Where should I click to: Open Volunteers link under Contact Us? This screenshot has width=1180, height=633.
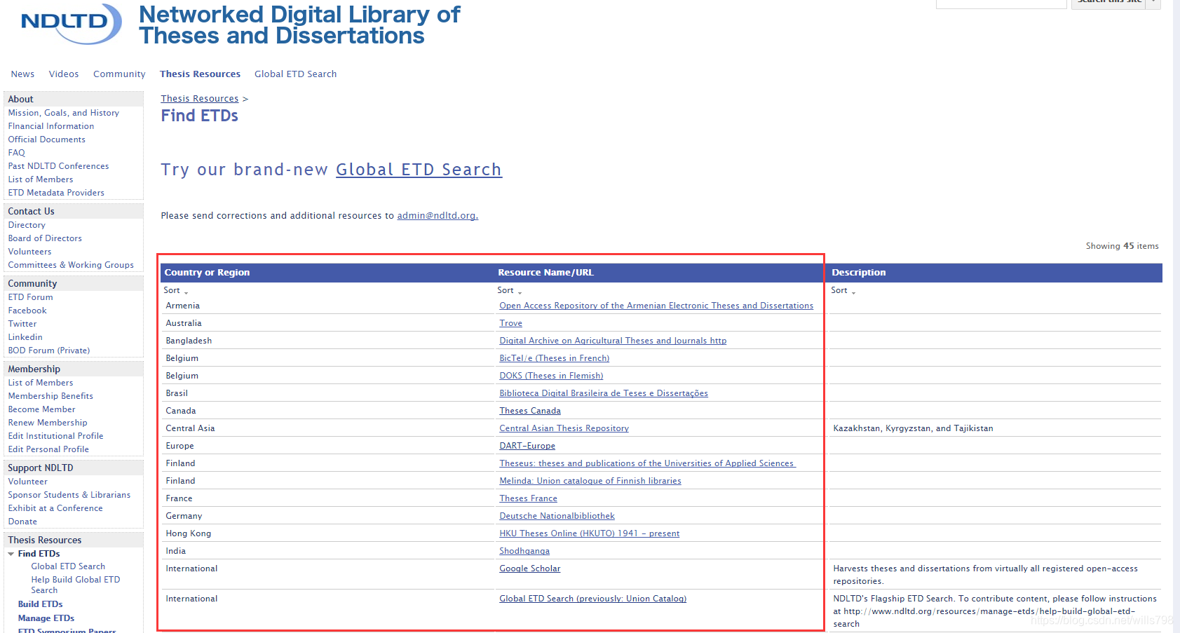click(x=30, y=252)
